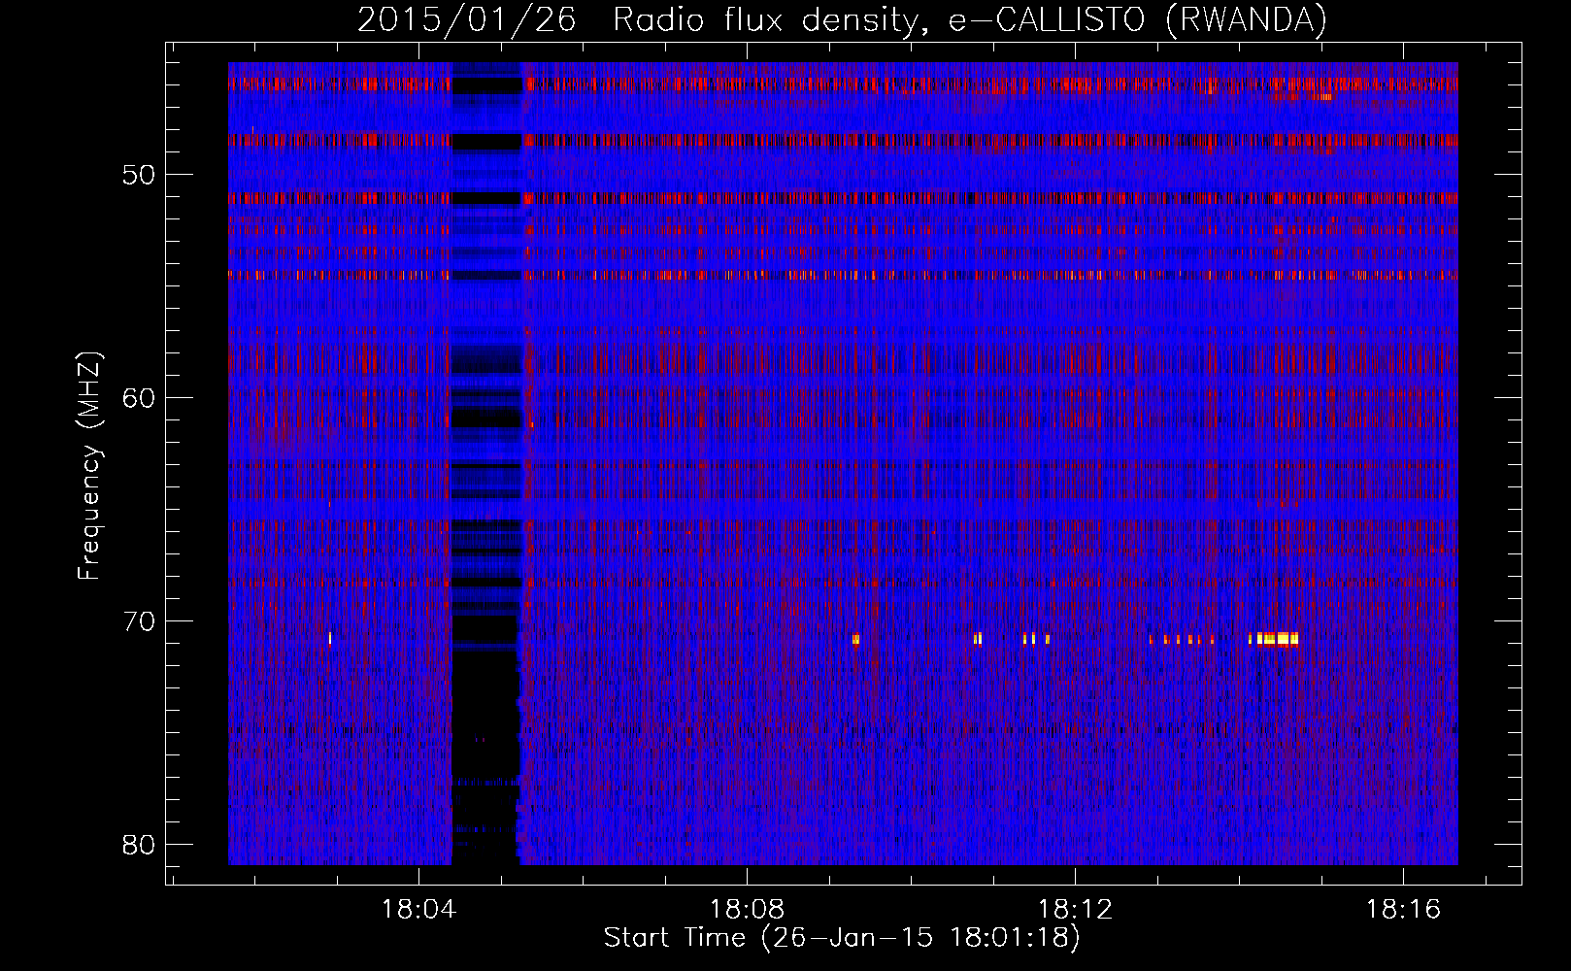Click the 'Start Time (26-Jan-15 18:01:18)' label

[x=842, y=938]
